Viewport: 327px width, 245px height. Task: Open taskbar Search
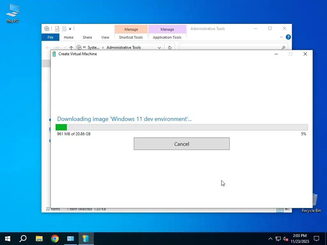click(x=23, y=239)
